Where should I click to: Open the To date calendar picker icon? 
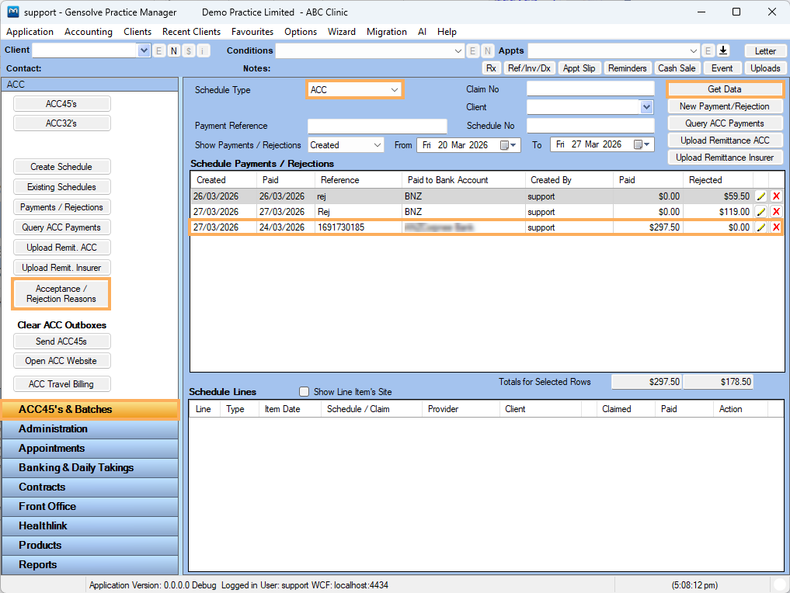coord(642,144)
